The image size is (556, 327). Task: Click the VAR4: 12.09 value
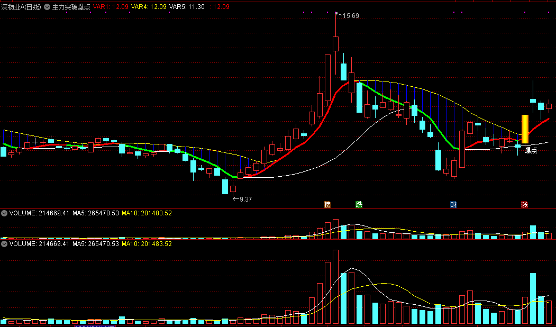point(149,7)
